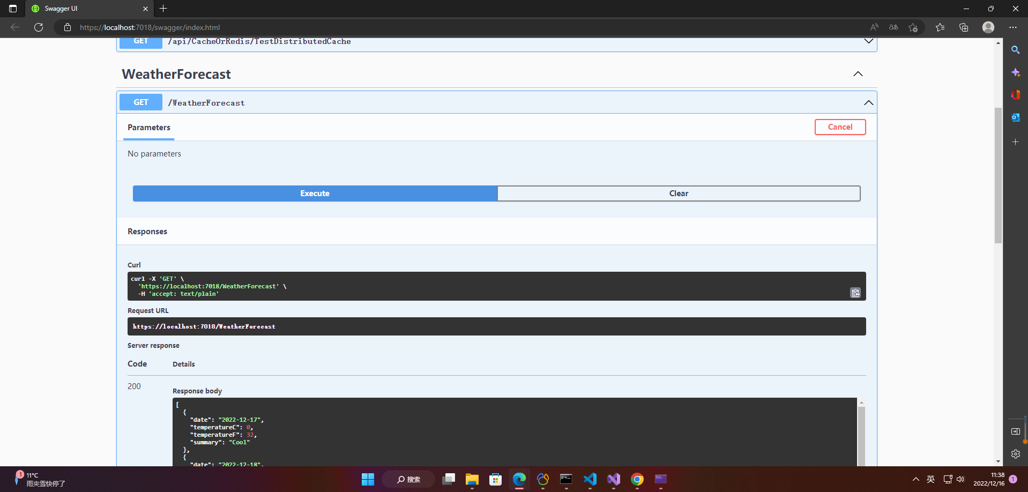Open sidebar settings gear

1015,454
